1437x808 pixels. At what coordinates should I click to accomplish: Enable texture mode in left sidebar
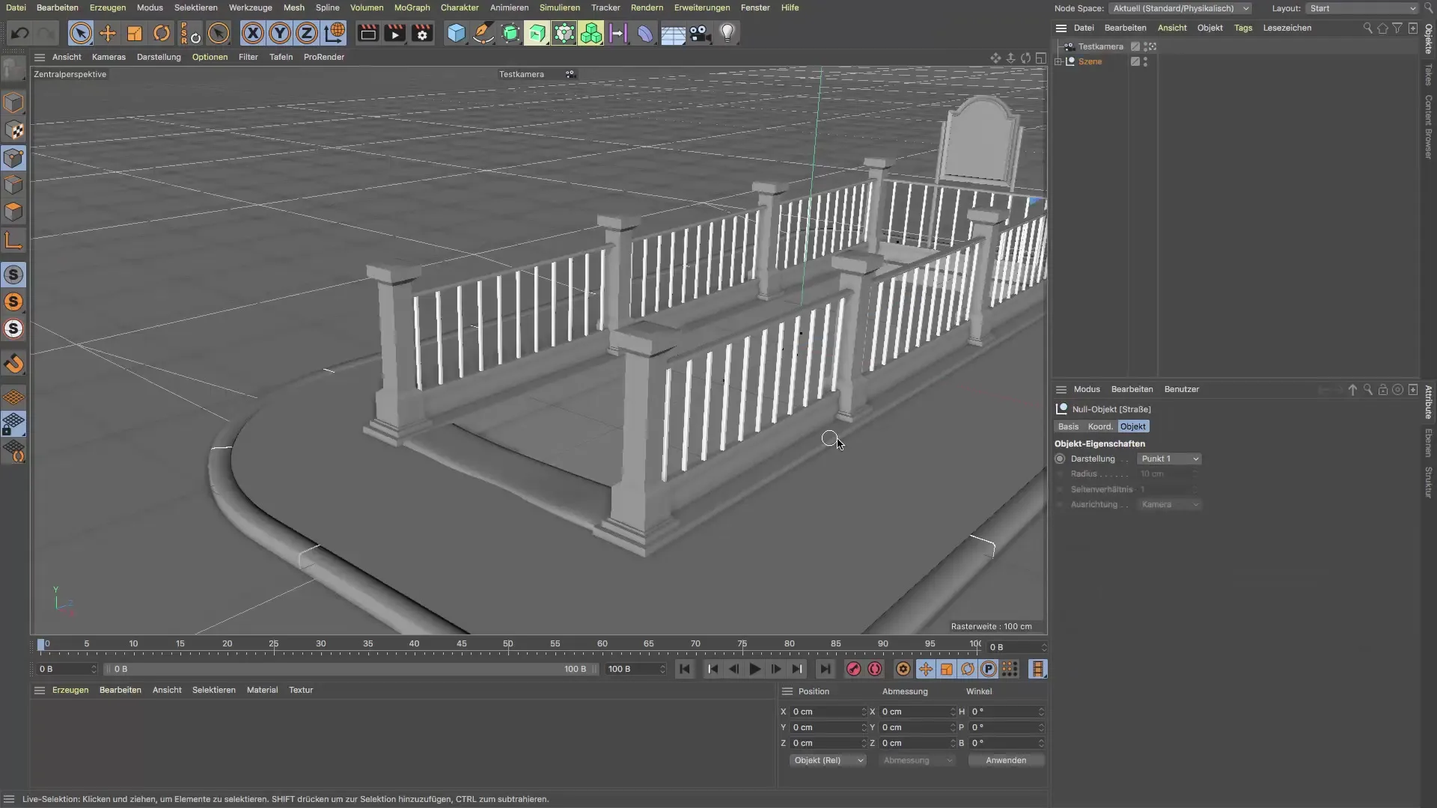coord(13,130)
